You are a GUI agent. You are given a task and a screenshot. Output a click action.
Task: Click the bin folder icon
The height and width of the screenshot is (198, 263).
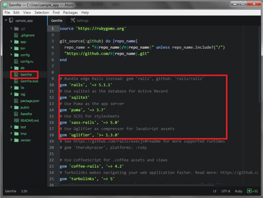16,48
